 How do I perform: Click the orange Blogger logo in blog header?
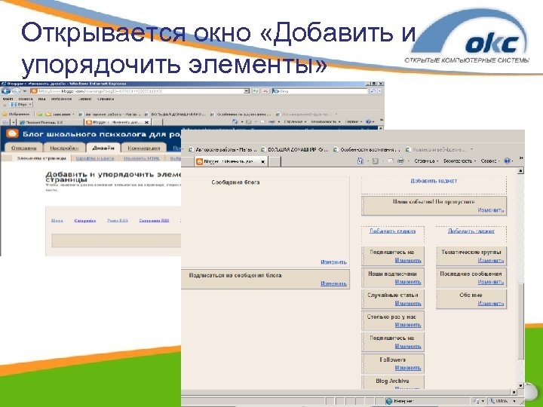12,134
